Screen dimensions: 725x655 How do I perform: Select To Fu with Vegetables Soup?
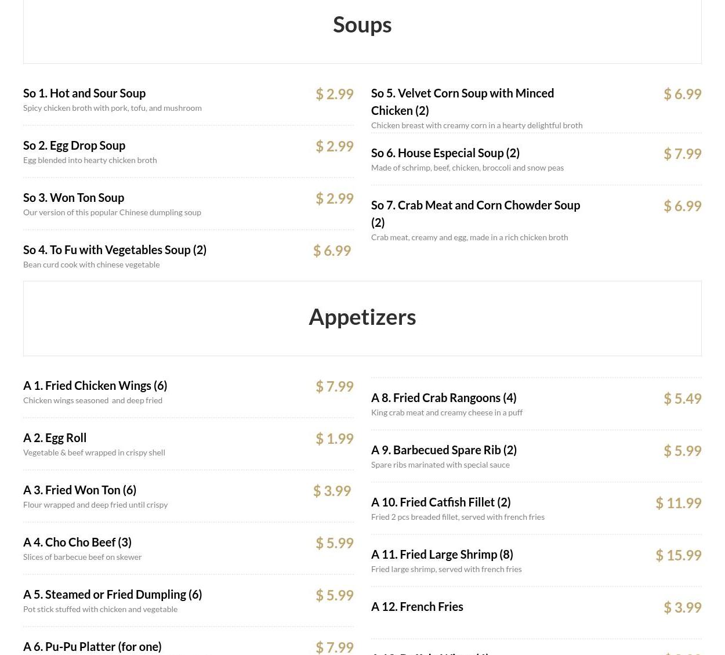pos(115,250)
